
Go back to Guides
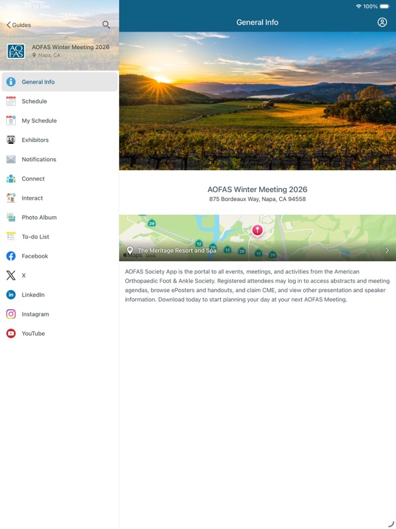pos(19,25)
